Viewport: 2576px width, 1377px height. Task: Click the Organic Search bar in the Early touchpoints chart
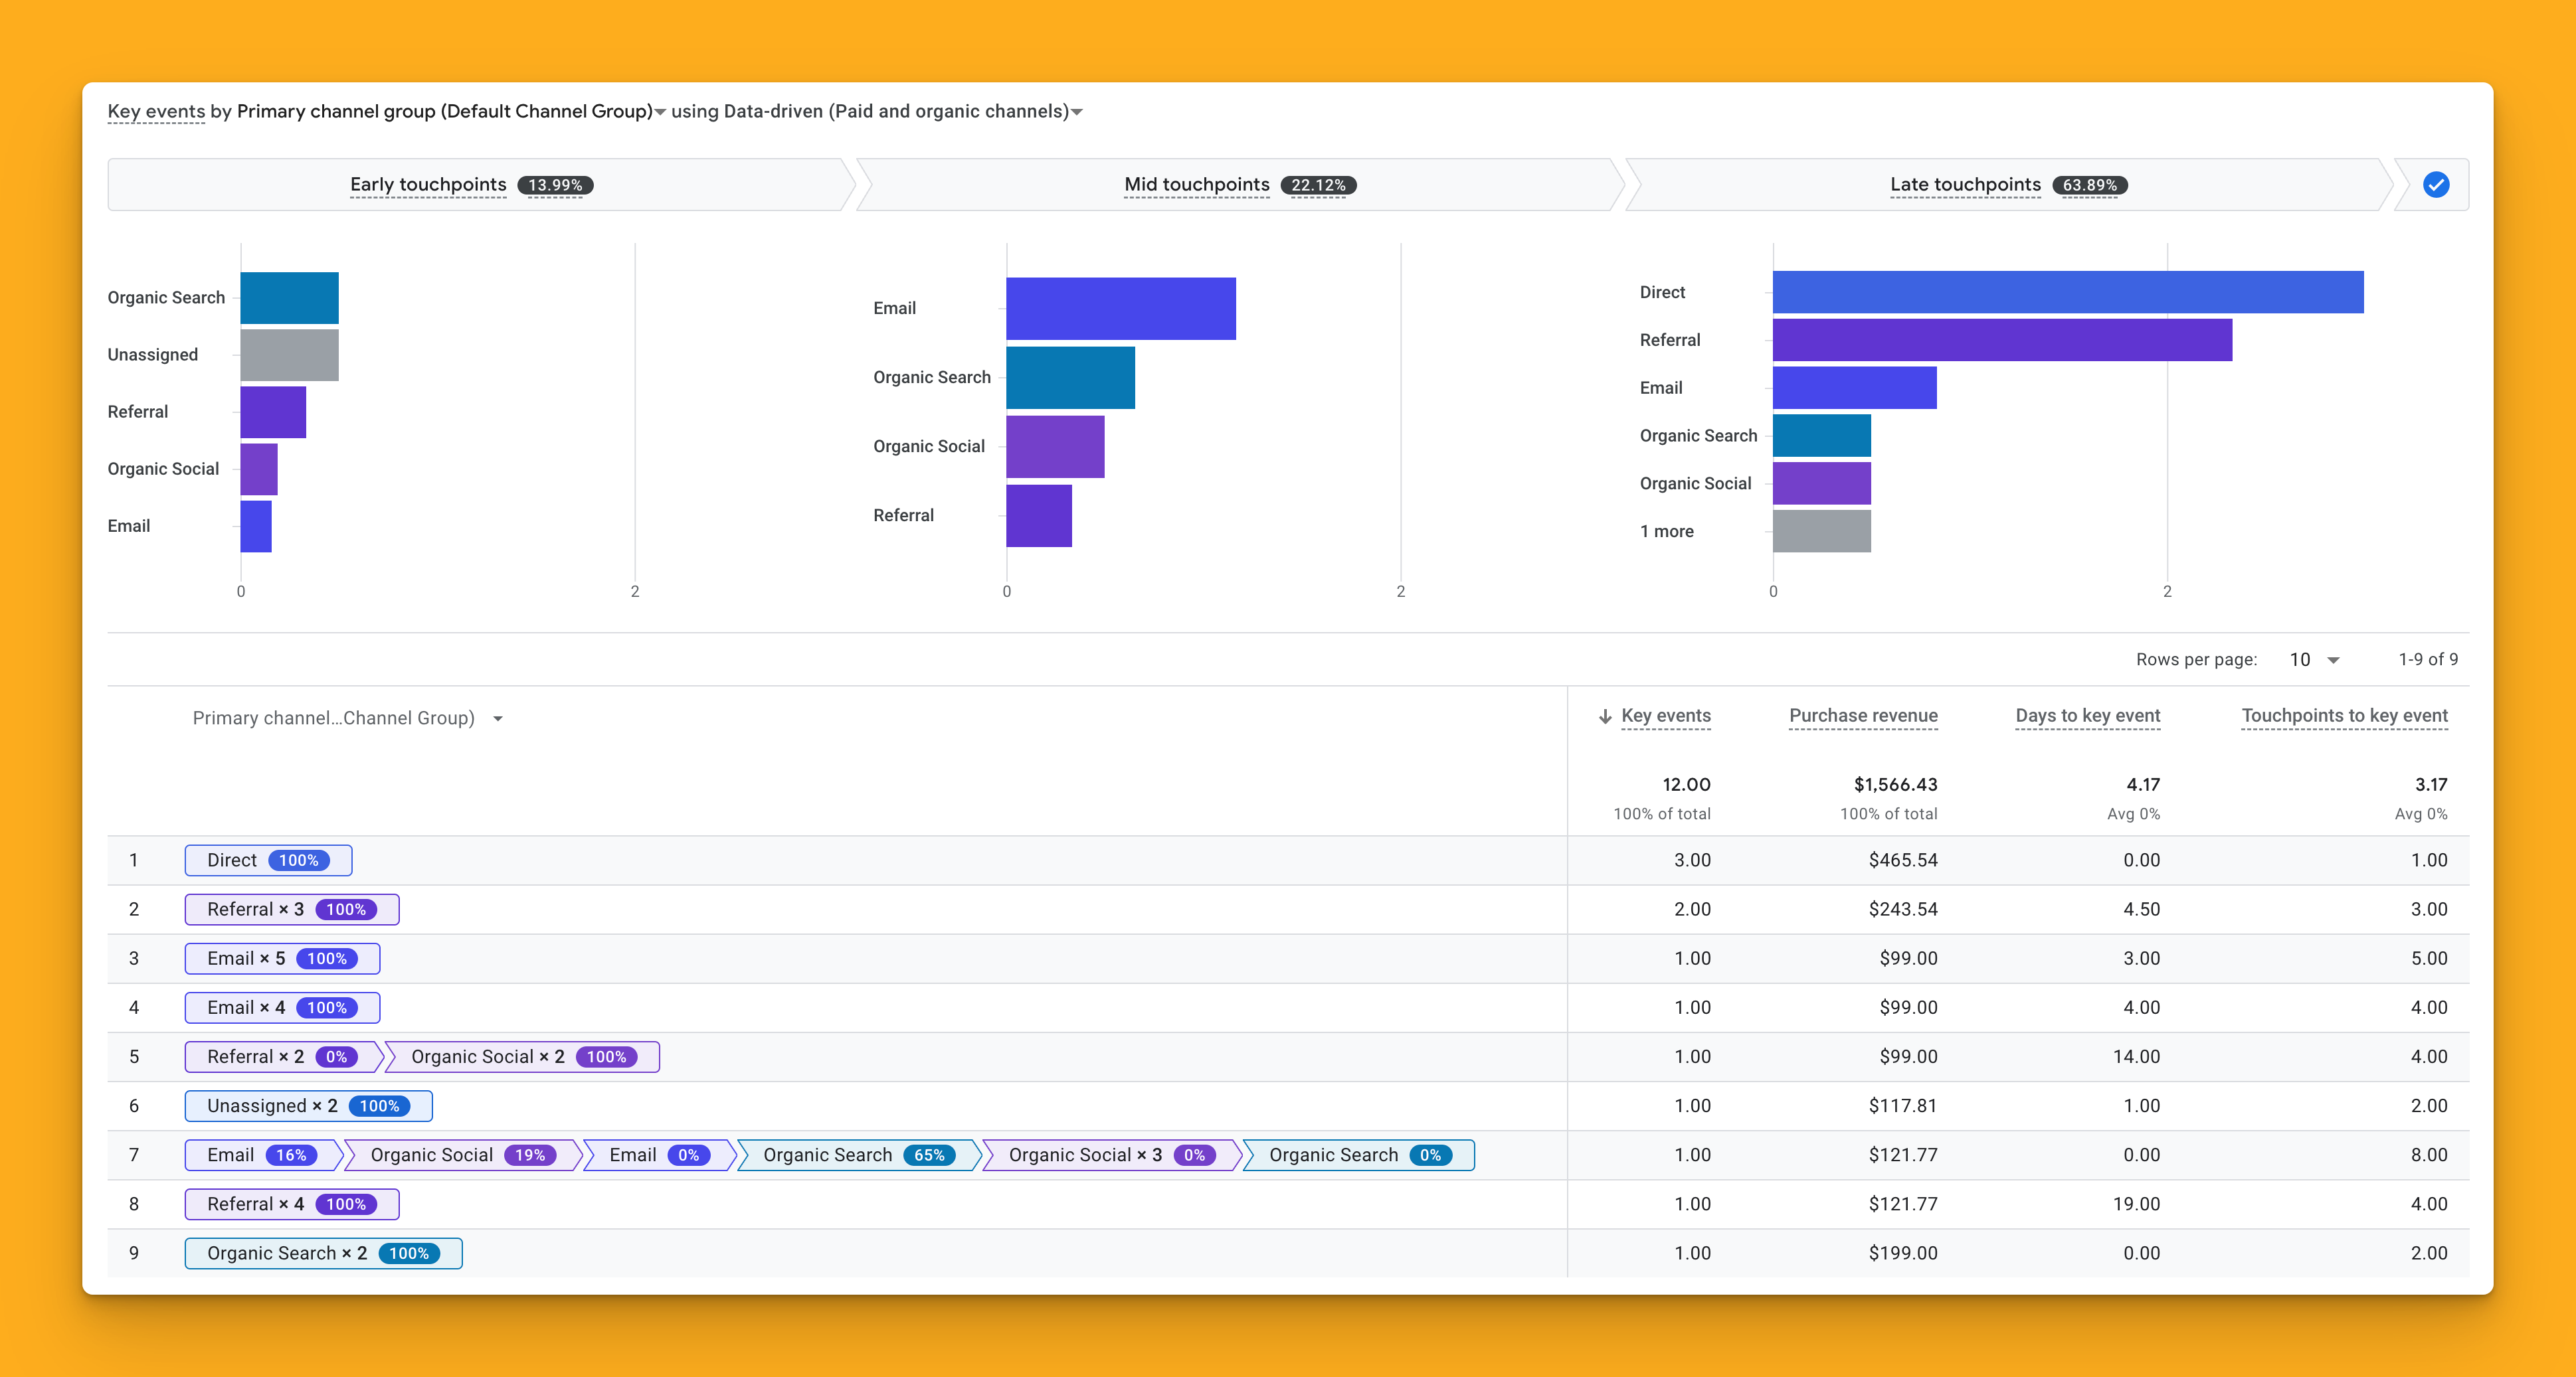(289, 298)
